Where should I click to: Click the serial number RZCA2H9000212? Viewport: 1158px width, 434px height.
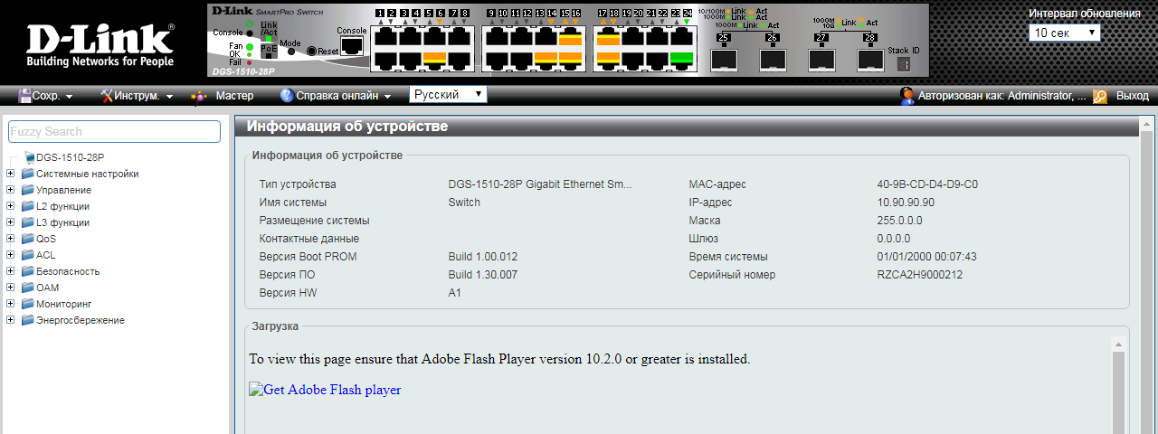919,275
